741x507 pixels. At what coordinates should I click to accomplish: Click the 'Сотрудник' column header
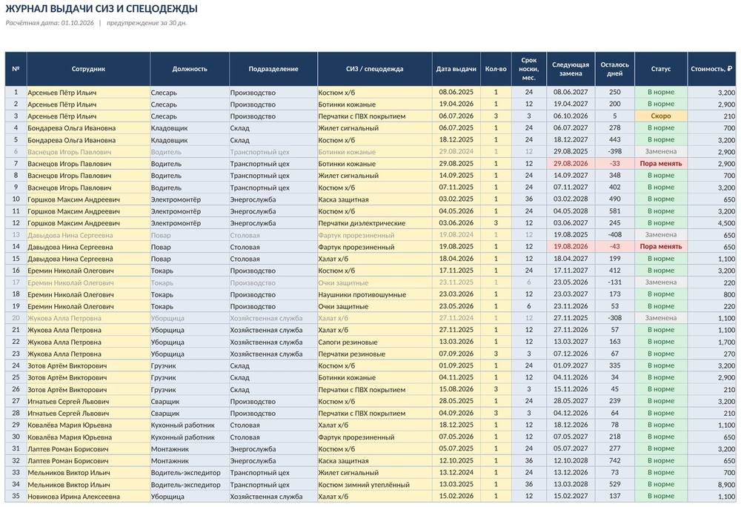tap(88, 69)
